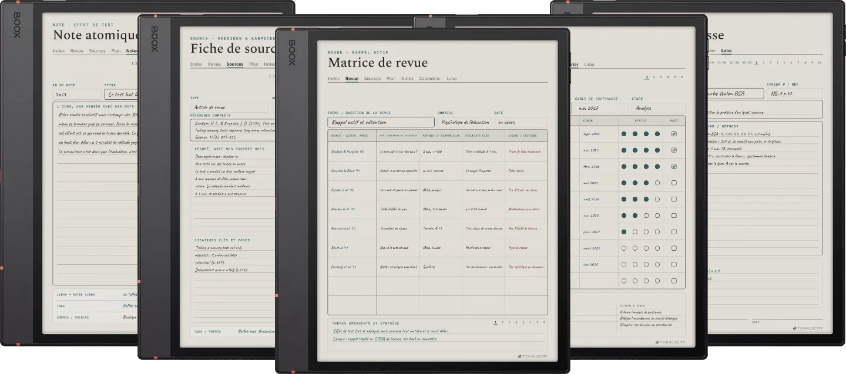Click the column header 'Résultats clés'
846x374 pixels.
(x=484, y=136)
